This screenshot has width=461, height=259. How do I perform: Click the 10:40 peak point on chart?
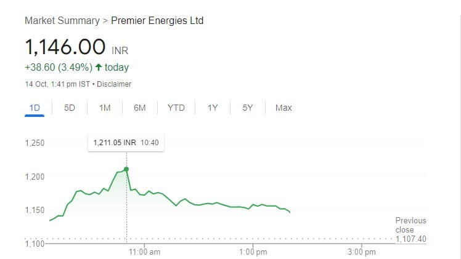tap(126, 169)
